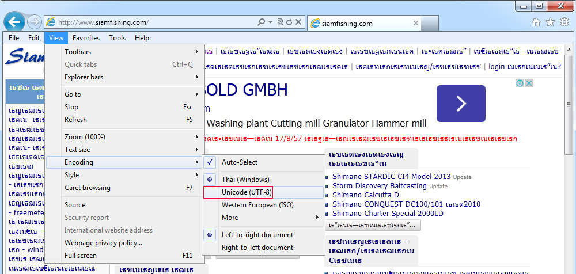The image size is (576, 274).
Task: Select Caret browsing menu entry
Action: click(x=124, y=188)
